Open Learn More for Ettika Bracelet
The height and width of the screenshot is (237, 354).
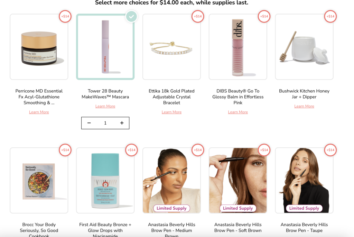(171, 112)
